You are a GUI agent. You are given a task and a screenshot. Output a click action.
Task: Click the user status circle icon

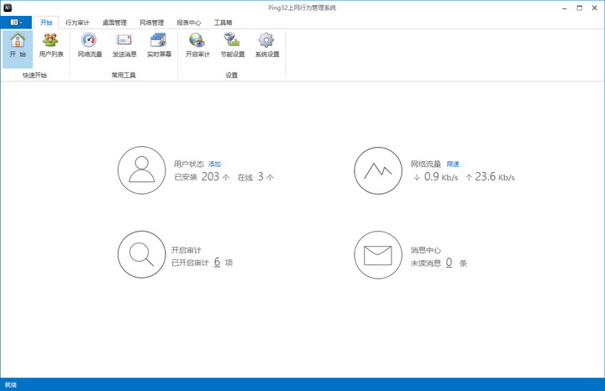[x=142, y=169]
